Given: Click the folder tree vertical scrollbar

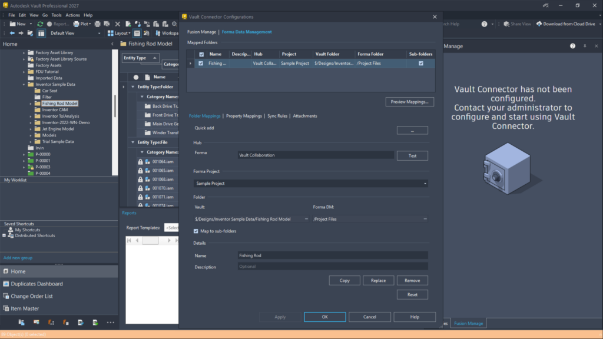Looking at the screenshot, I should (115, 107).
